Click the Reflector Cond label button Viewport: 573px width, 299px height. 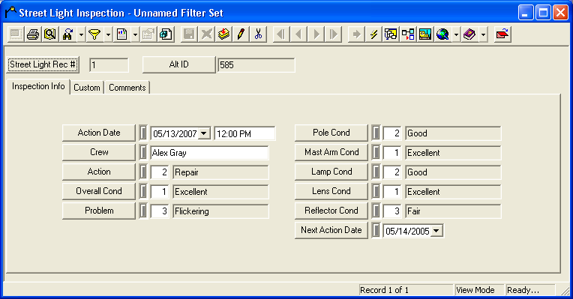(331, 211)
